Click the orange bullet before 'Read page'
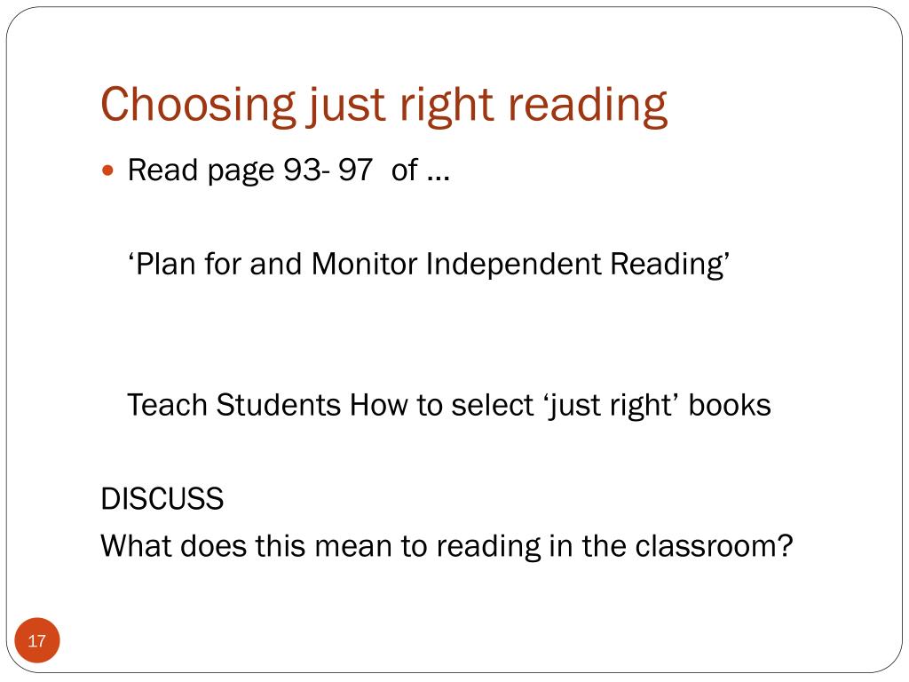909x682 pixels. [x=107, y=170]
